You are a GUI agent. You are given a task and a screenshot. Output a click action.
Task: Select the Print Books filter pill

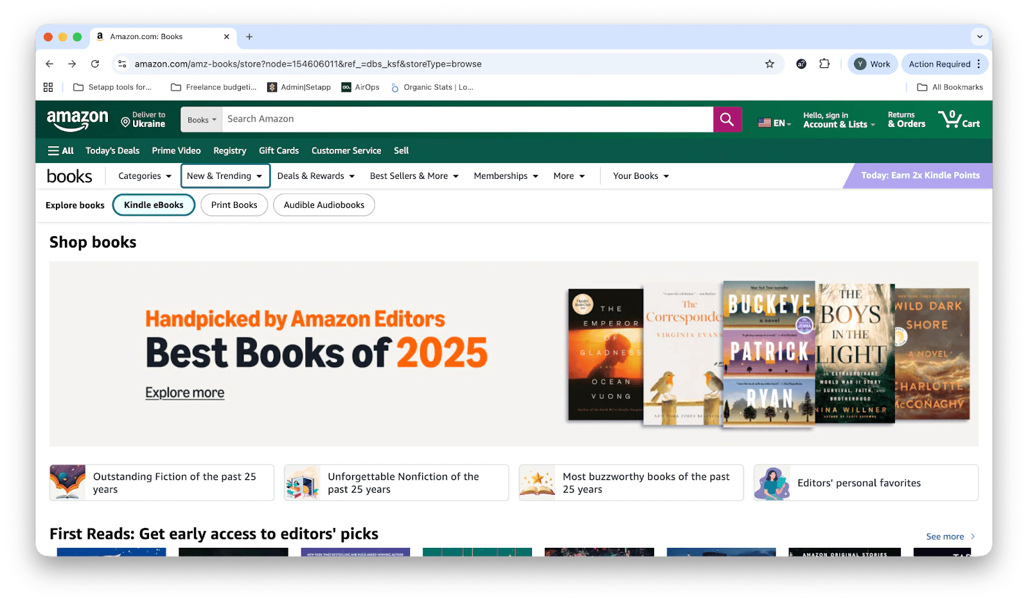[x=234, y=205]
